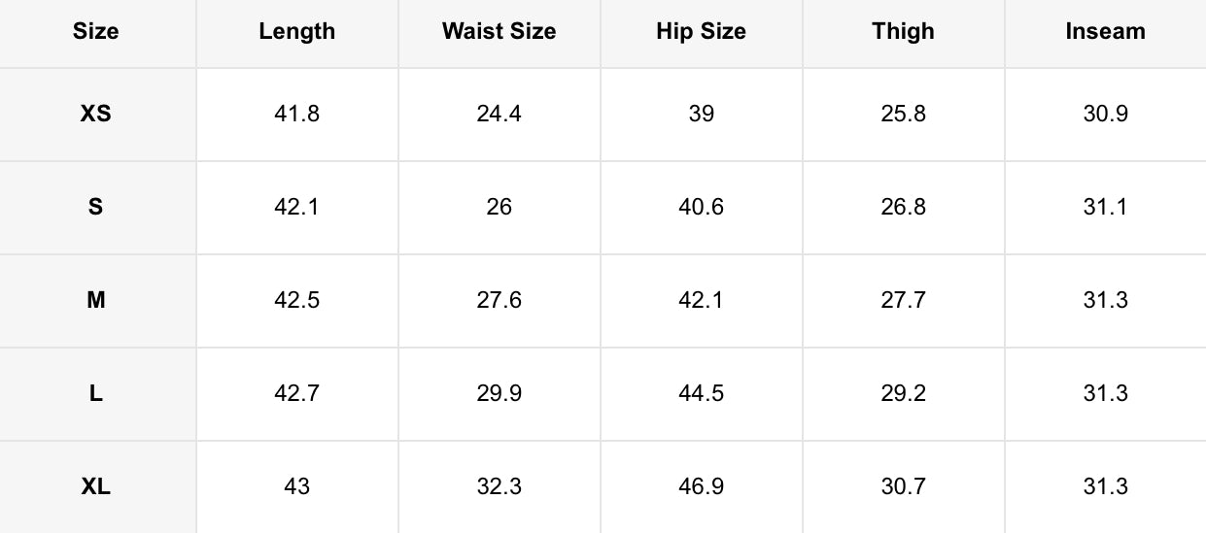Viewport: 1206px width, 533px height.
Task: Click the XS inseam value 30.9
Action: tap(1105, 114)
